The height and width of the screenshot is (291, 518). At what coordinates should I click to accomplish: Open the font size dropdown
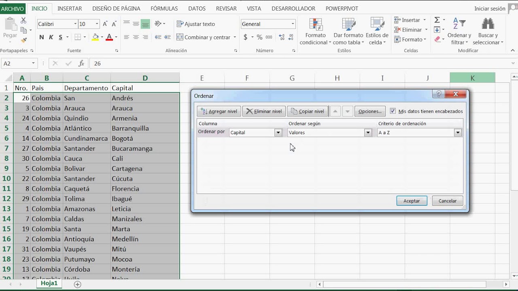(97, 24)
